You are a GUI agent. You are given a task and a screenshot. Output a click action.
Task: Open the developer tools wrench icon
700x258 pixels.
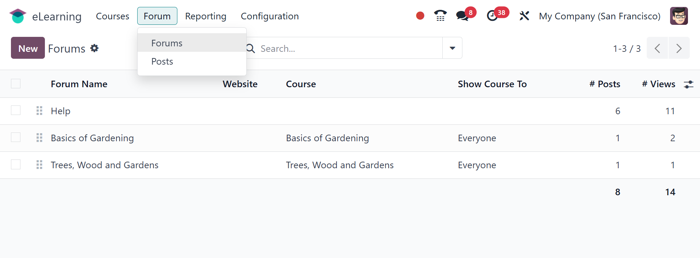[524, 16]
